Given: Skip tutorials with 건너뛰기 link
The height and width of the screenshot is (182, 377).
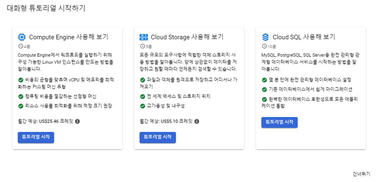Looking at the screenshot, I should point(361,174).
